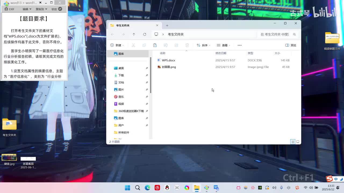Image resolution: width=344 pixels, height=193 pixels.
Task: Select 考生文件夹 in the address bar
Action: tap(176, 34)
